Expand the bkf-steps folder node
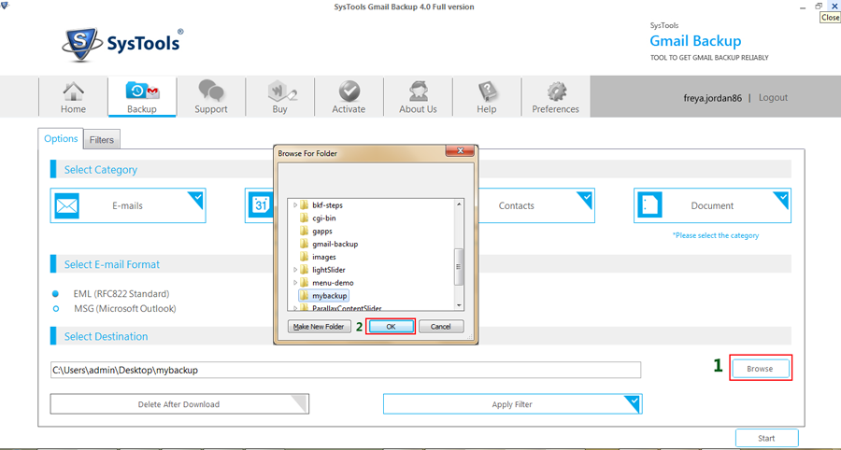This screenshot has width=841, height=450. (295, 205)
